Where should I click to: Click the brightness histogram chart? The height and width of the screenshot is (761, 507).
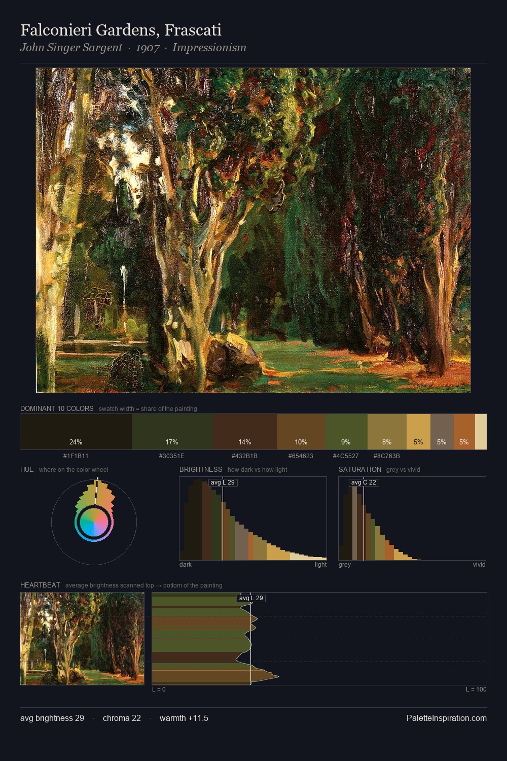253,518
